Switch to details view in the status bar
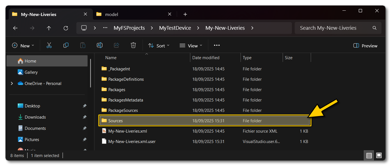 369,155
